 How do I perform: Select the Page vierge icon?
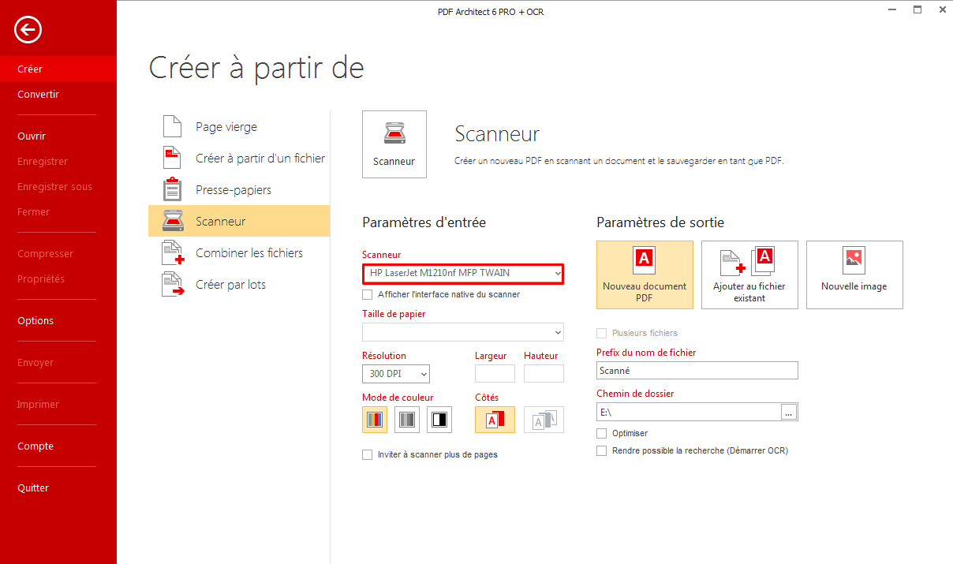point(172,127)
